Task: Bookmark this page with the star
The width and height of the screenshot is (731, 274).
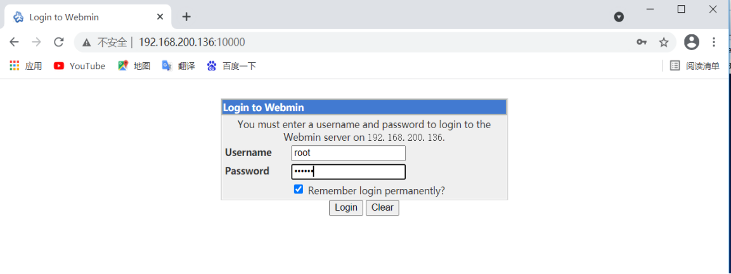Action: click(664, 42)
